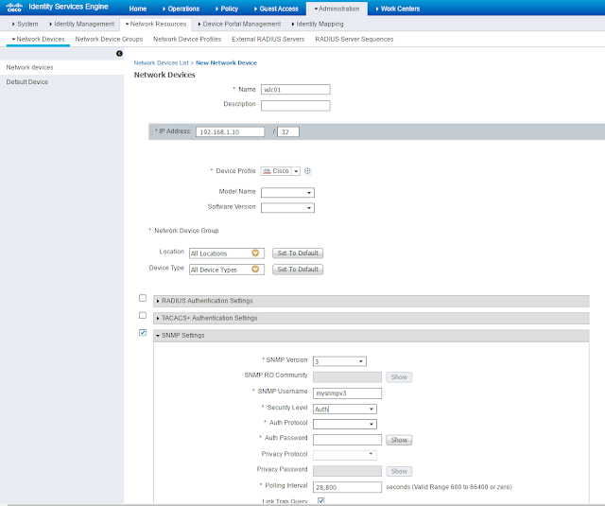Open the Administration menu
The image size is (605, 506).
337,9
